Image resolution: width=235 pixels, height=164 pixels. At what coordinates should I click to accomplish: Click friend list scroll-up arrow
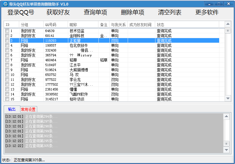coord(228,24)
